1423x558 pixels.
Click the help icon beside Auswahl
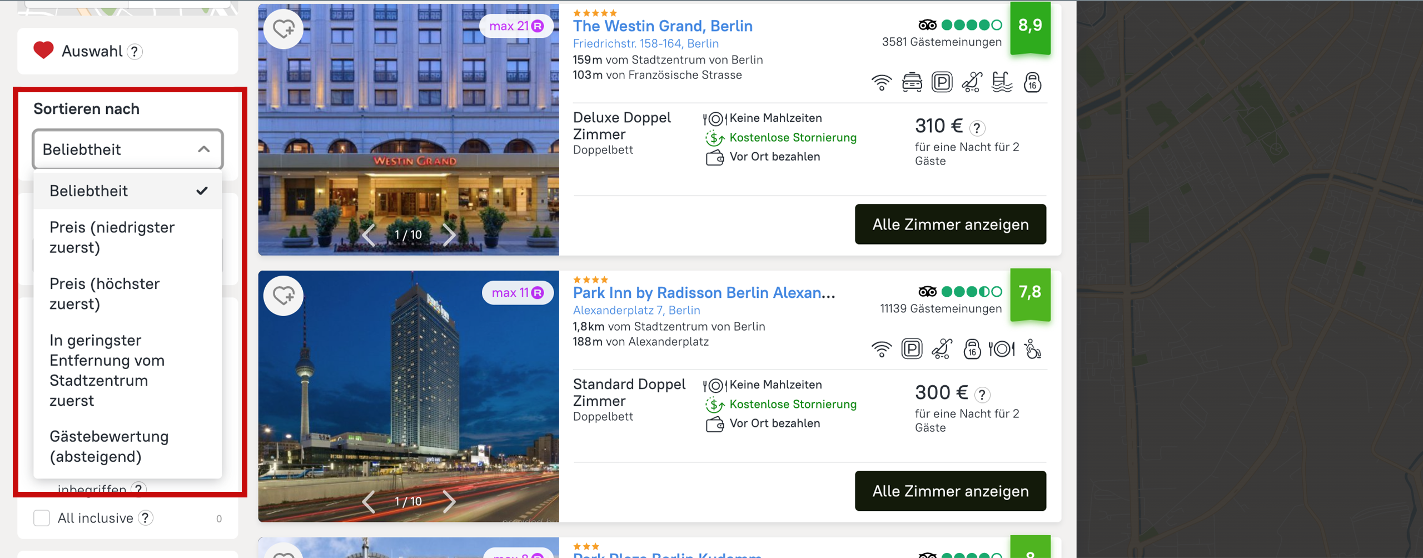135,52
